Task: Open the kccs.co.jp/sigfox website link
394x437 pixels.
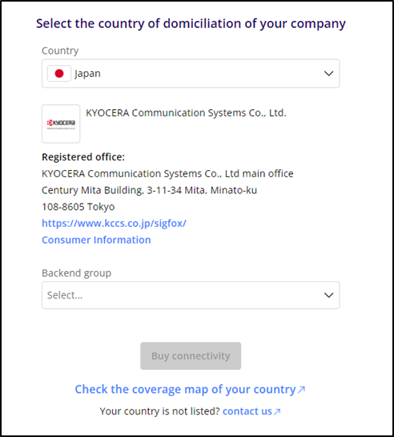Action: pyautogui.click(x=114, y=223)
